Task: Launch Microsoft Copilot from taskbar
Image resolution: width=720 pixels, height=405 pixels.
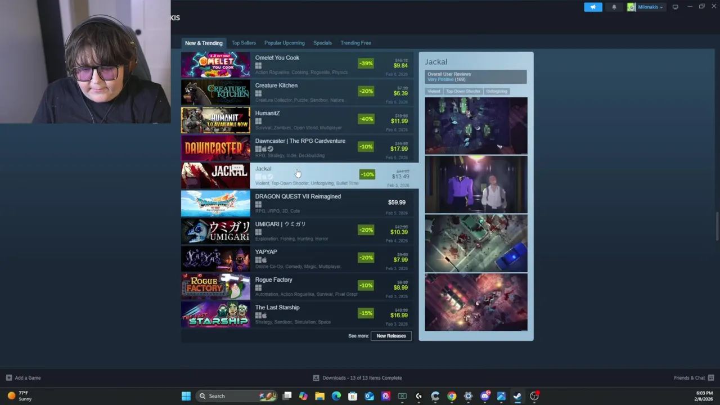Action: click(x=303, y=396)
